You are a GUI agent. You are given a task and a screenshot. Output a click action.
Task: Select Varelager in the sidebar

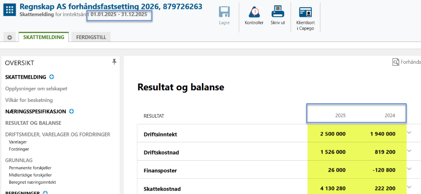click(18, 141)
